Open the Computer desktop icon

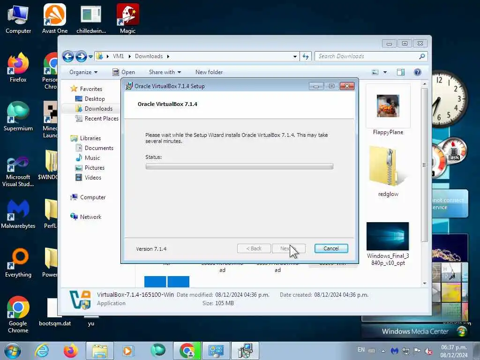click(x=18, y=19)
